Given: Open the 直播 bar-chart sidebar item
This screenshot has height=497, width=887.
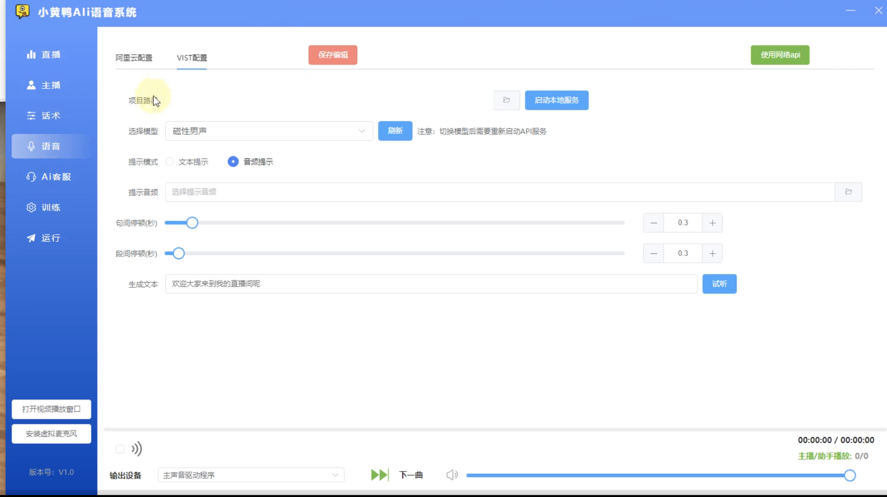Looking at the screenshot, I should click(x=51, y=54).
